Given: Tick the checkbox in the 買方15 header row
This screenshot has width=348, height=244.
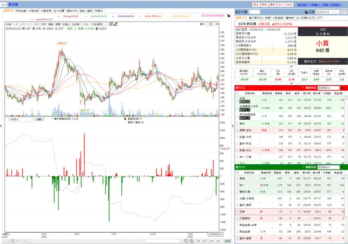Looking at the screenshot, I should click(237, 93).
